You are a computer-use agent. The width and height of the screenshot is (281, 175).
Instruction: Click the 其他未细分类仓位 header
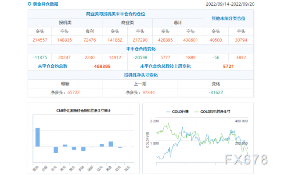coord(228,18)
